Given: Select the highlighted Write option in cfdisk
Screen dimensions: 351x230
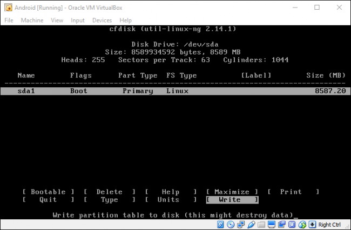Looking at the screenshot, I should pos(232,199).
